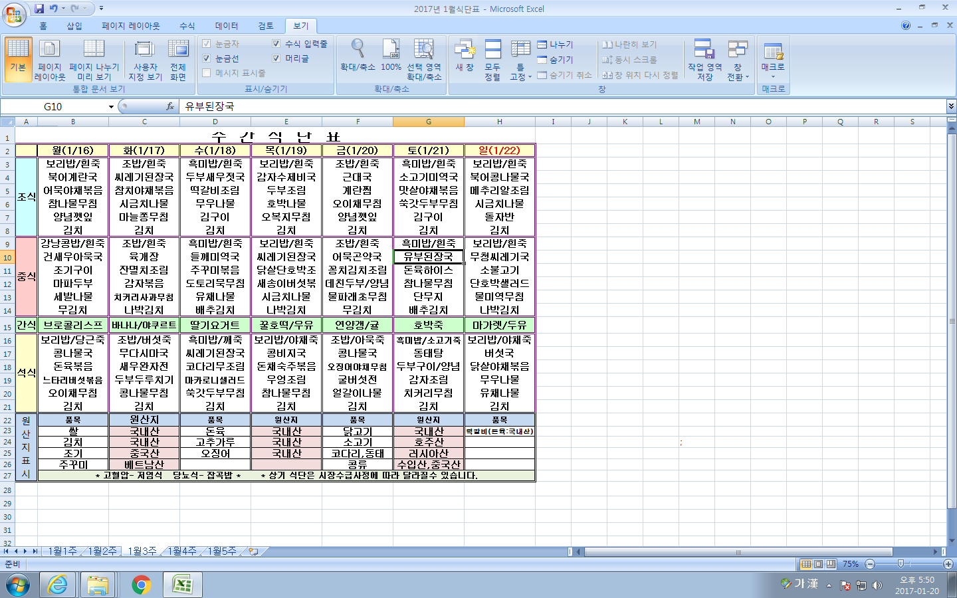Open the 수식 ribbon tab
Image resolution: width=957 pixels, height=598 pixels.
[x=187, y=26]
